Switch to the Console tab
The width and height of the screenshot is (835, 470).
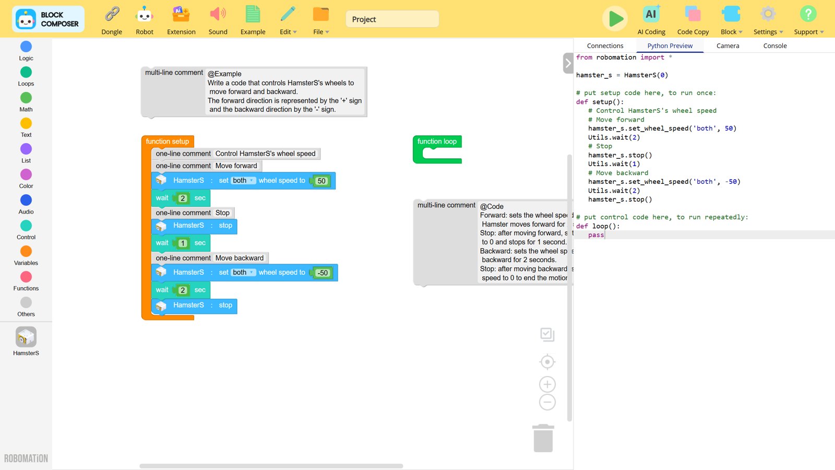[x=775, y=46]
